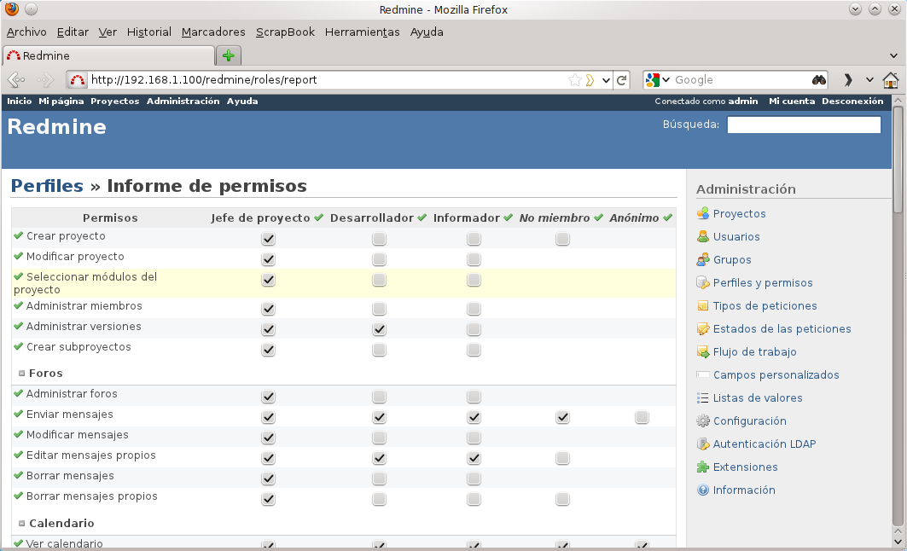The image size is (907, 551).
Task: Open the Historial menu
Action: tap(149, 32)
